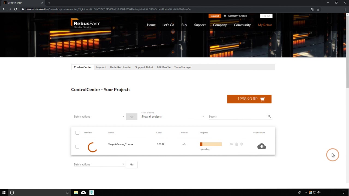Click the Teapot-Scene_01.max project name
The height and width of the screenshot is (196, 349).
pyautogui.click(x=121, y=144)
